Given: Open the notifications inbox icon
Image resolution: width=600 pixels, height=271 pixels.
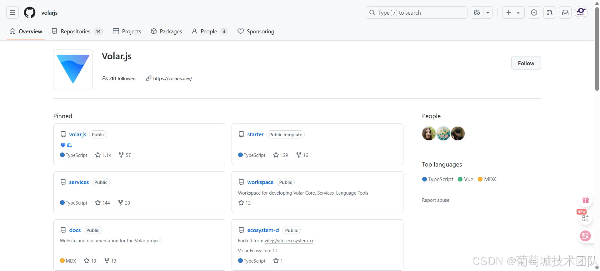Looking at the screenshot, I should [x=565, y=12].
